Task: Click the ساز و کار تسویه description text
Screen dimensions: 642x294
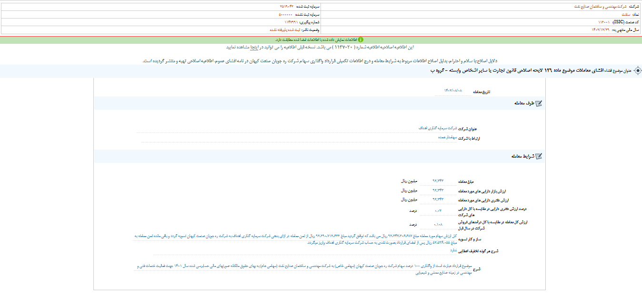Action: pyautogui.click(x=295, y=238)
